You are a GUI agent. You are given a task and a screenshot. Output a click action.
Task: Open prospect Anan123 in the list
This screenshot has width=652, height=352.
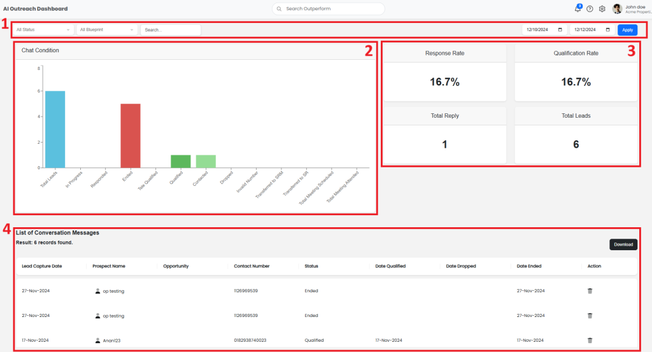111,341
